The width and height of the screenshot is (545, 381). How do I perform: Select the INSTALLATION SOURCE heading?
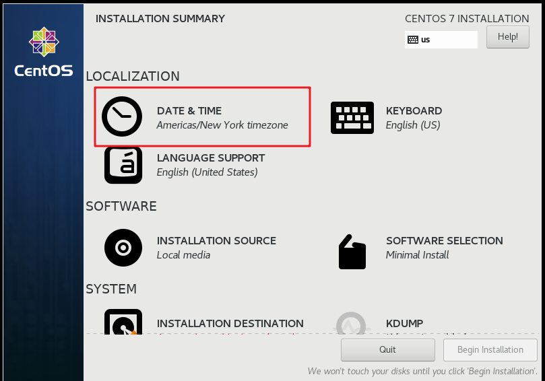pos(216,241)
